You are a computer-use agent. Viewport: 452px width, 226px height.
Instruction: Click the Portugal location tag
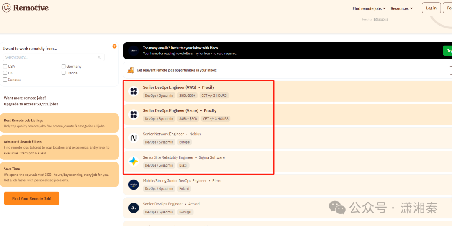point(185,212)
